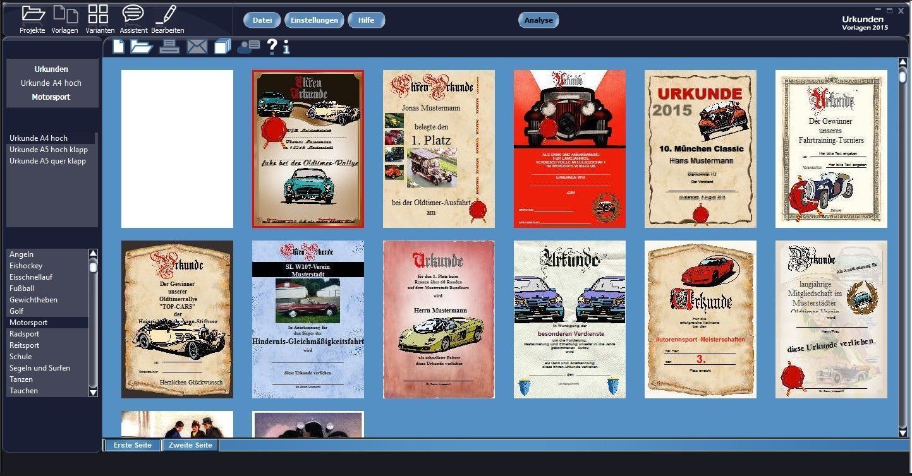Open the Varianten grid icon
Viewport: 912px width, 476px height.
point(98,15)
